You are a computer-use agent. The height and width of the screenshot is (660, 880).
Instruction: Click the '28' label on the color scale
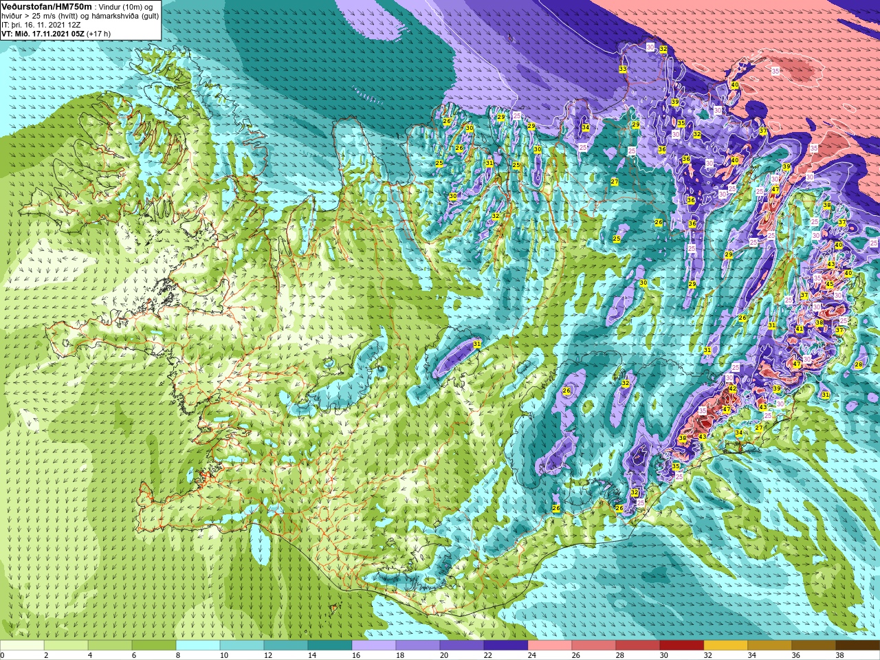pyautogui.click(x=620, y=655)
